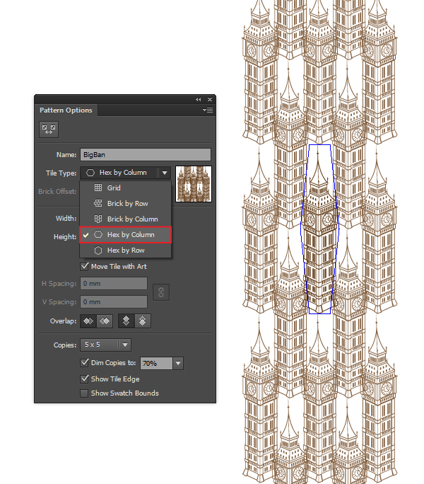Image resolution: width=424 pixels, height=484 pixels.
Task: Collapse the panel with double-arrow icon
Action: pos(198,99)
